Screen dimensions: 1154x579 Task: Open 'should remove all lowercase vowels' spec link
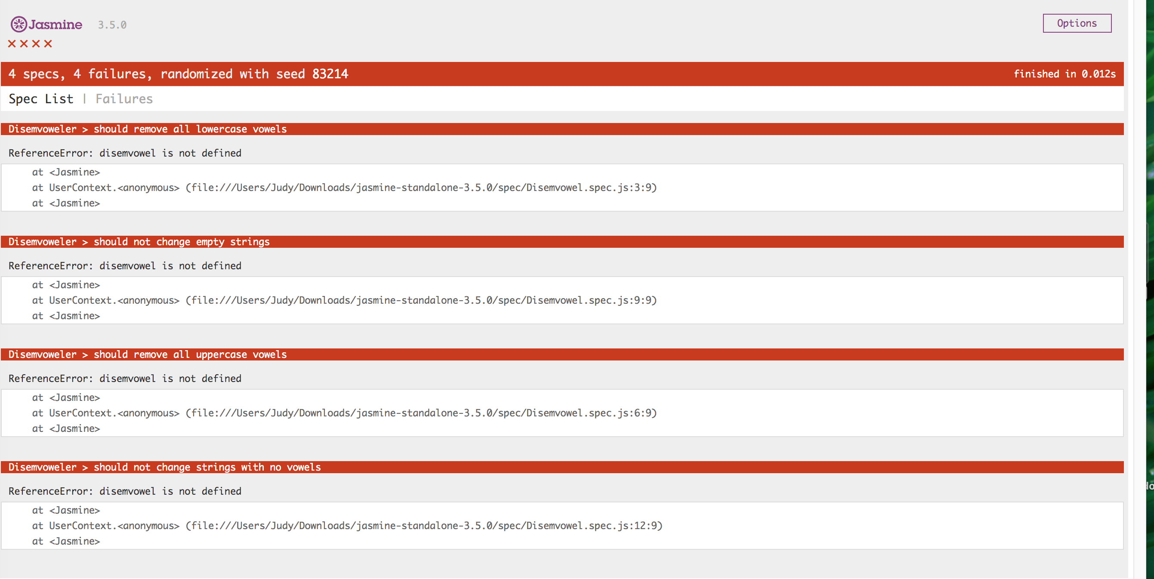(x=190, y=129)
